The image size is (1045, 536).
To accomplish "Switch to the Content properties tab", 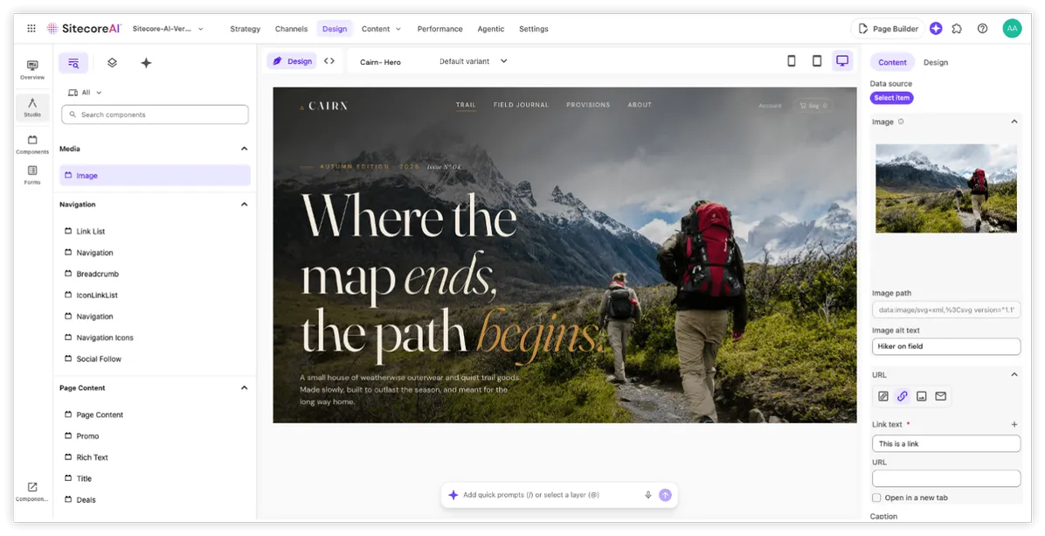I will [892, 62].
